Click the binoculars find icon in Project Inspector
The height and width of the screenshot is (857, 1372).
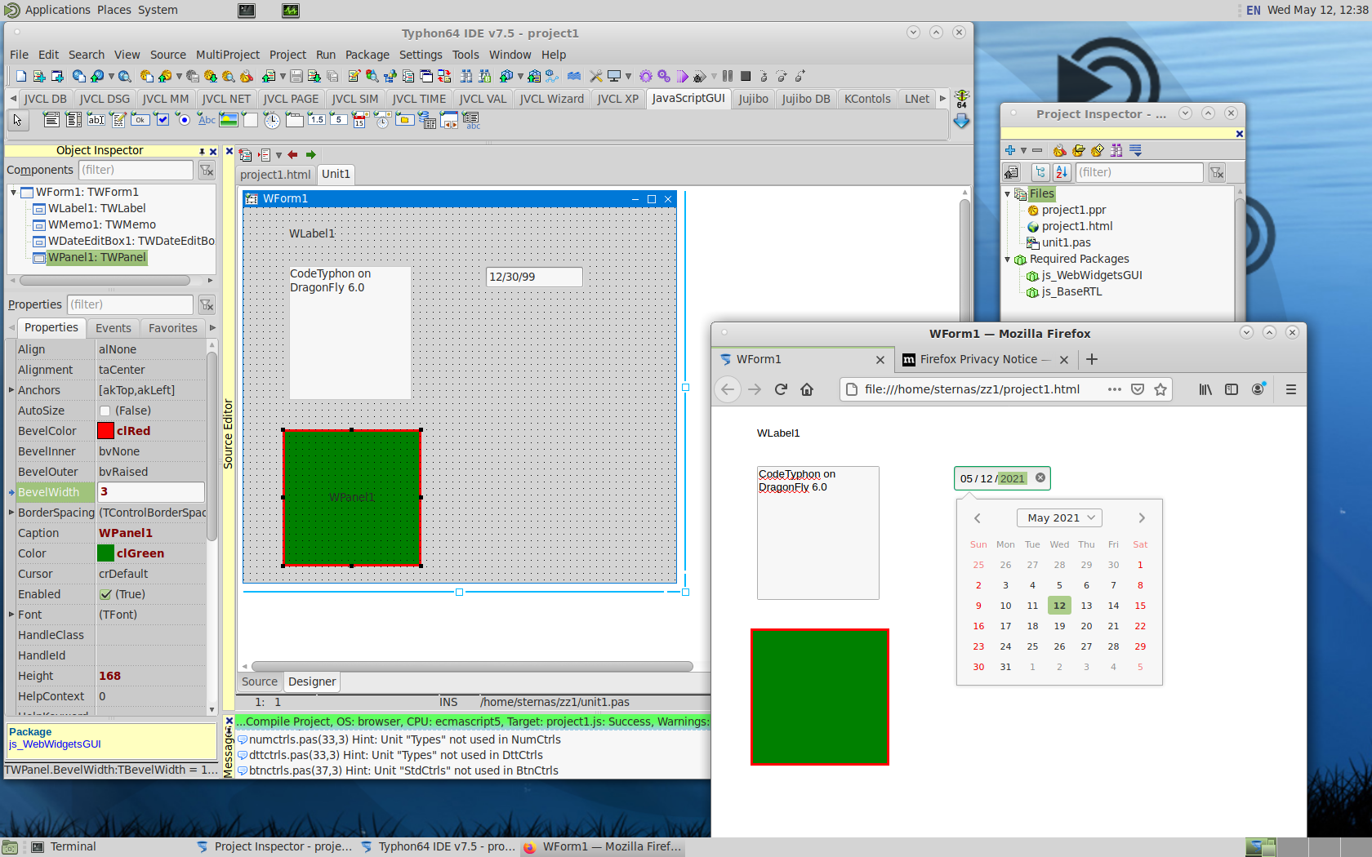[x=1116, y=150]
